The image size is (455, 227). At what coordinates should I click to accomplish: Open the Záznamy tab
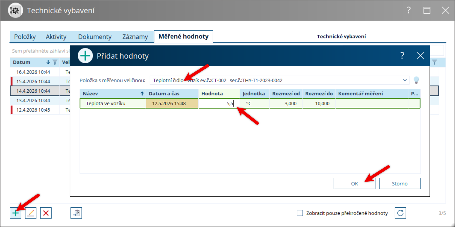point(135,37)
